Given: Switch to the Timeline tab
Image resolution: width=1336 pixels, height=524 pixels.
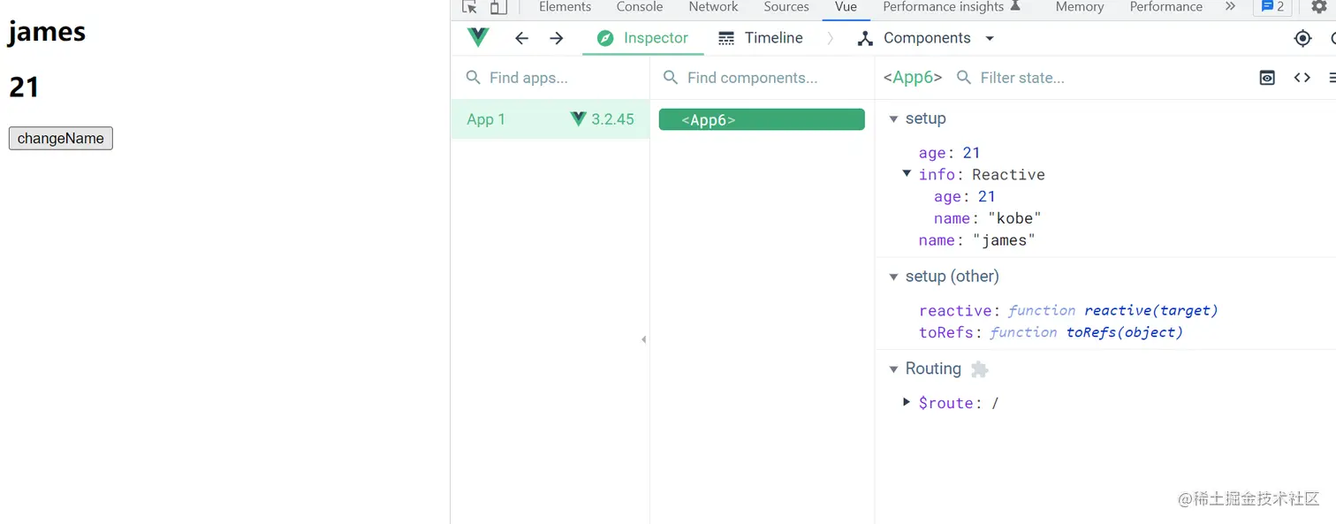Looking at the screenshot, I should (x=761, y=38).
